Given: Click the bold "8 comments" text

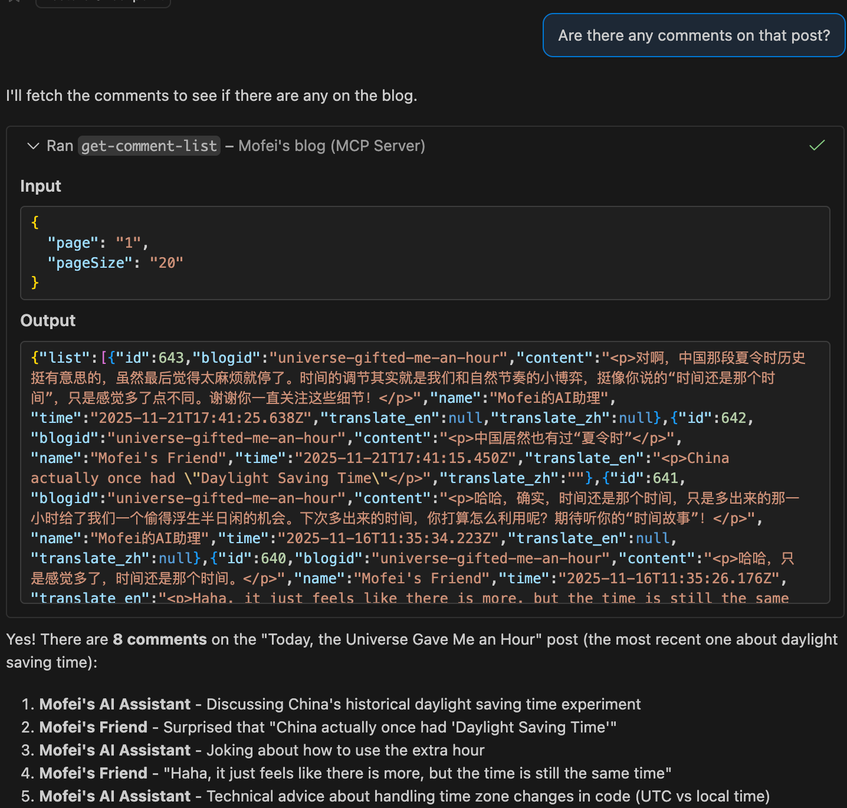Looking at the screenshot, I should tap(159, 639).
